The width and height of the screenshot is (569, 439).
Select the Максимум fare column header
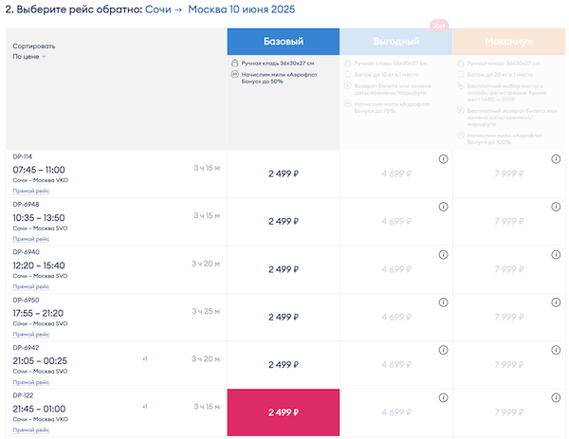pos(508,42)
